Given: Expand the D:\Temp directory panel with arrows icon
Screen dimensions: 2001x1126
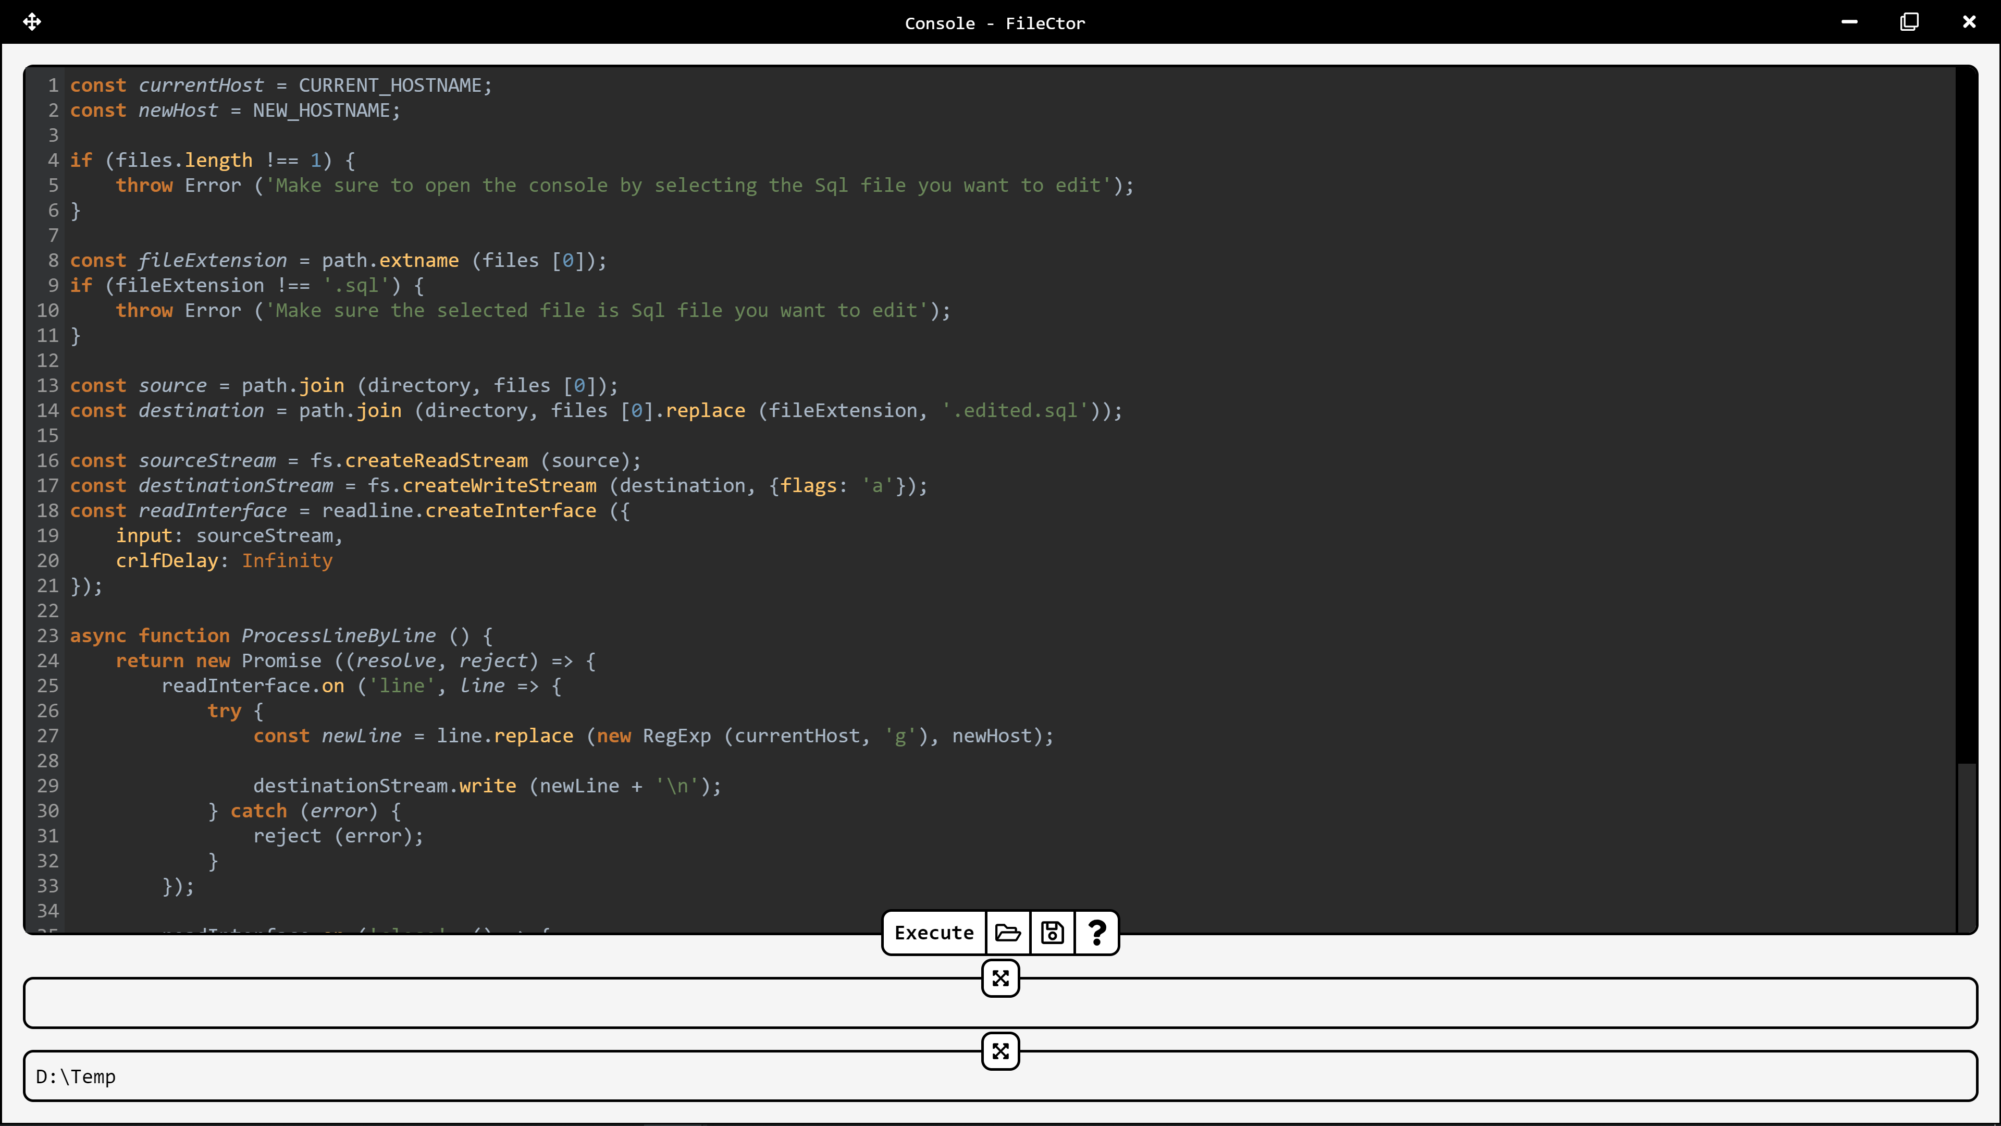Looking at the screenshot, I should (x=1000, y=1051).
